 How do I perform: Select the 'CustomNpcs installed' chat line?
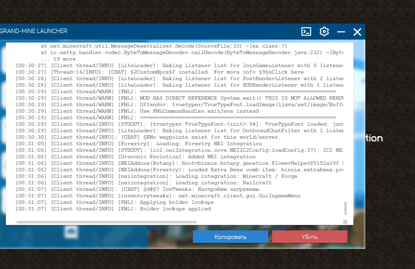(x=159, y=72)
